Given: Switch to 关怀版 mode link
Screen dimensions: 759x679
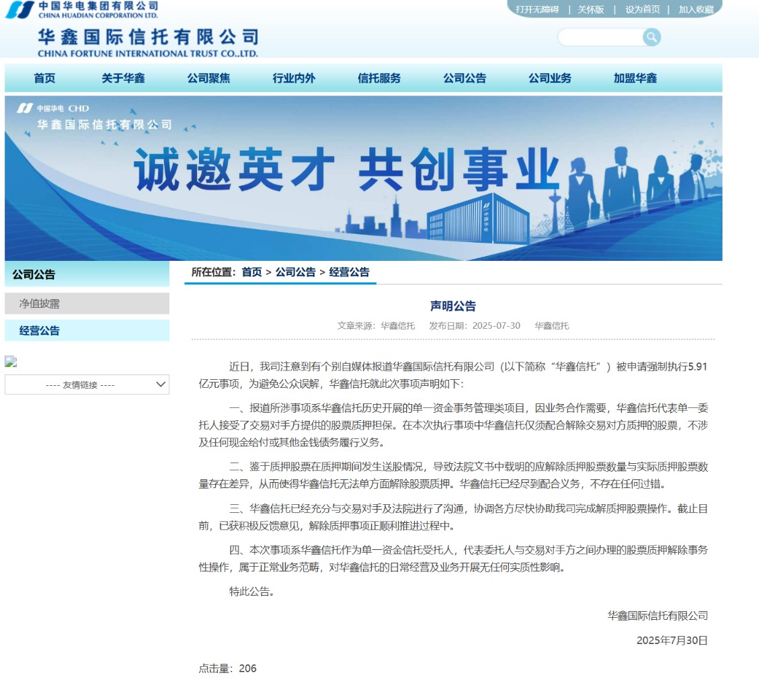Looking at the screenshot, I should [591, 9].
